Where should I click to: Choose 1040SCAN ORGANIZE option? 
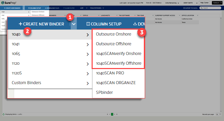[116, 83]
